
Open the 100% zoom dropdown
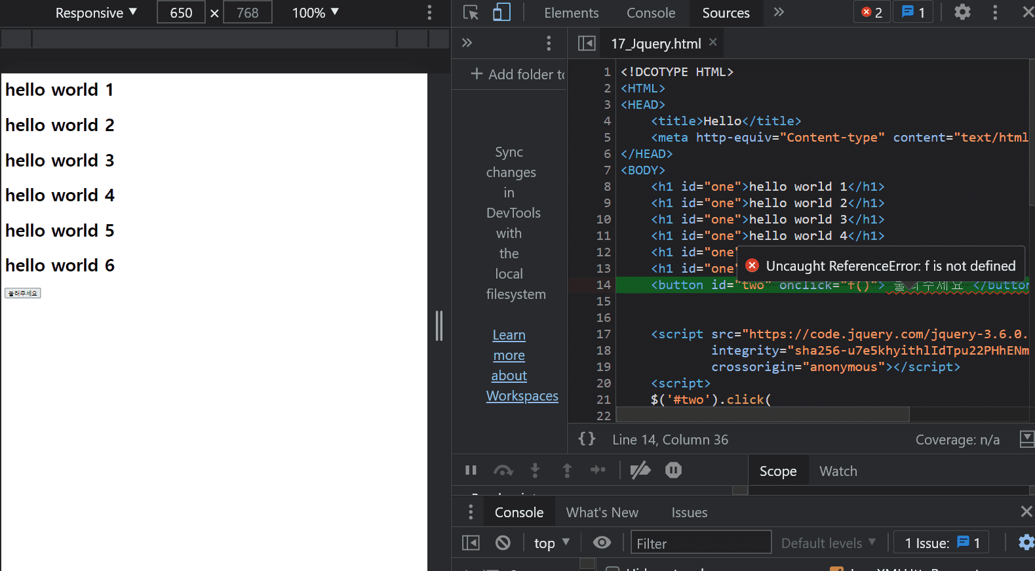coord(315,13)
